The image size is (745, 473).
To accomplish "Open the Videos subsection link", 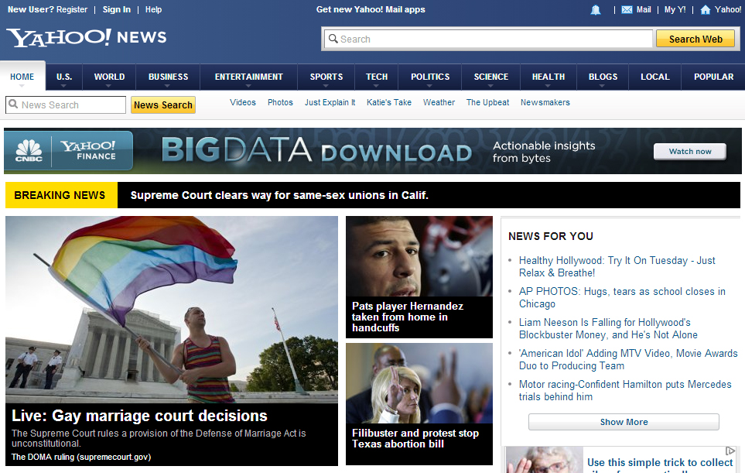I will point(243,102).
